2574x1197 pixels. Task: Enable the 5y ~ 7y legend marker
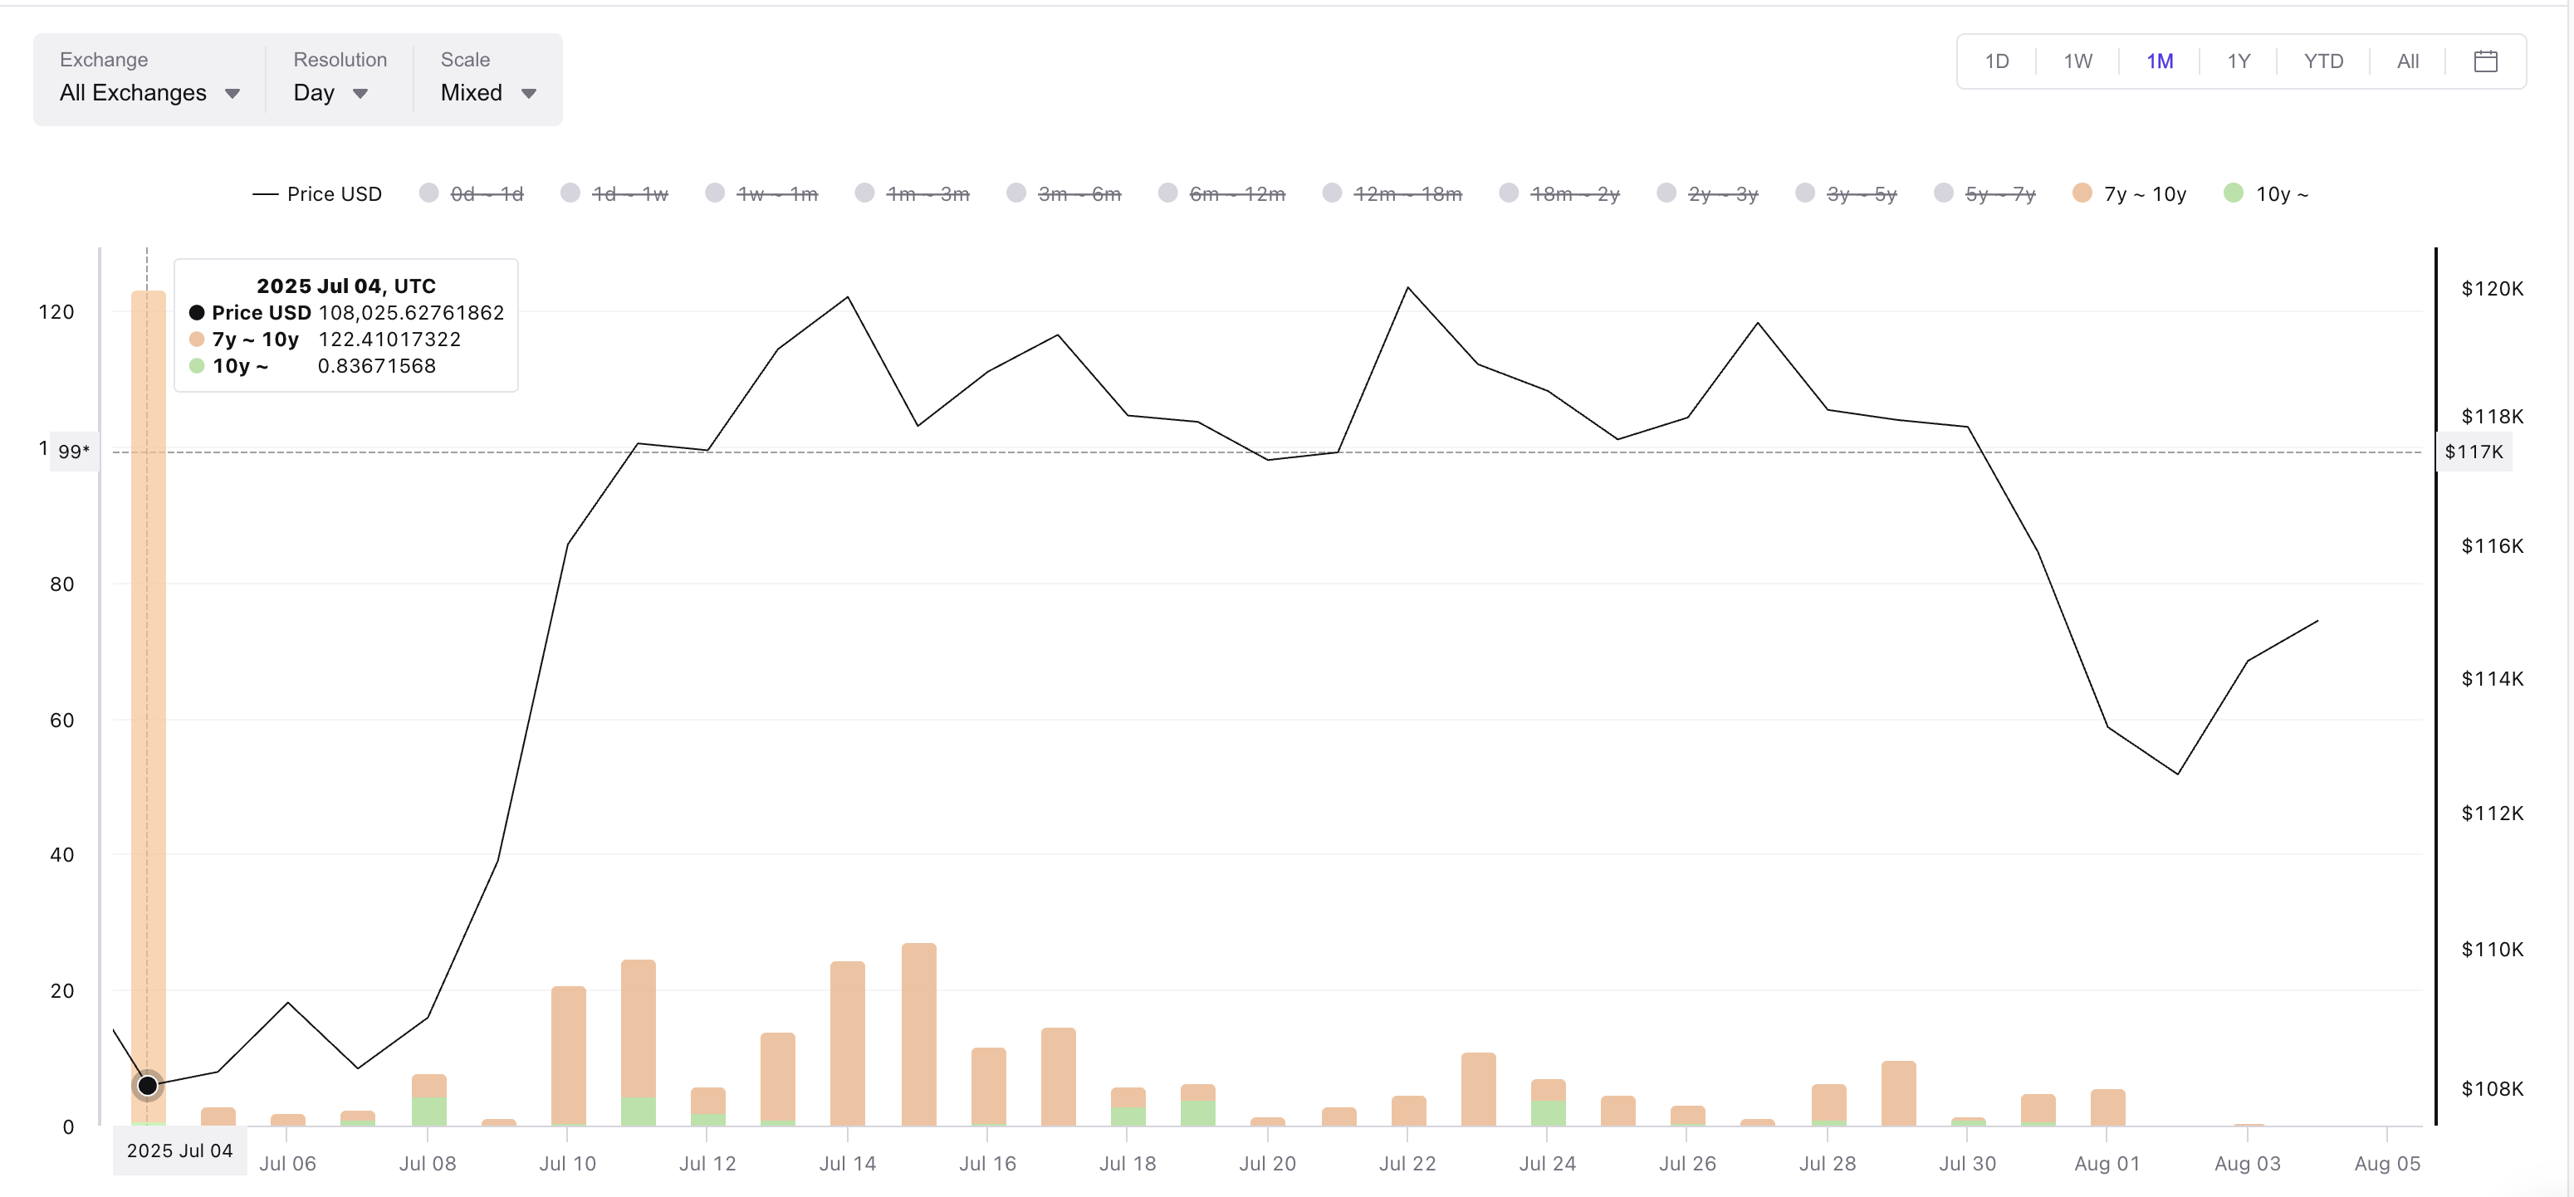(1944, 193)
